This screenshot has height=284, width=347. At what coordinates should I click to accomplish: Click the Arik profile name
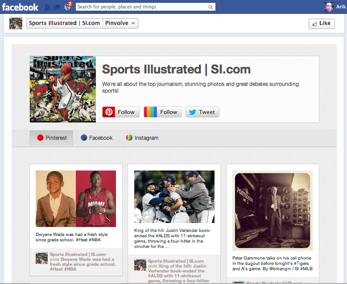tap(341, 7)
